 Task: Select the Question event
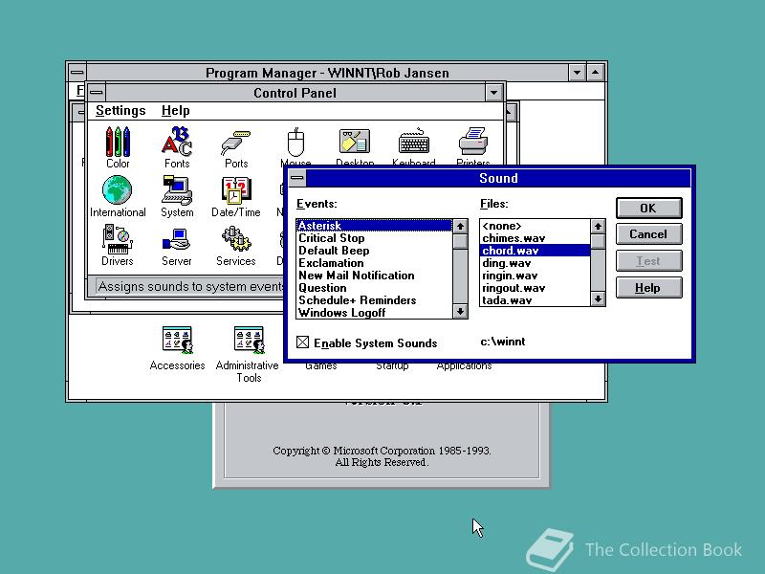point(374,288)
